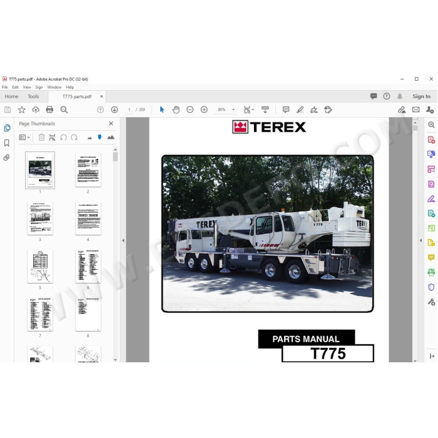The image size is (438, 438).
Task: Click the Help question mark icon
Action: 387,96
